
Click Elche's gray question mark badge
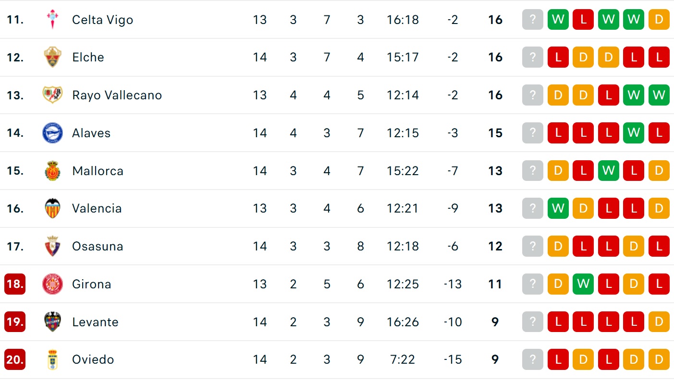tap(533, 57)
